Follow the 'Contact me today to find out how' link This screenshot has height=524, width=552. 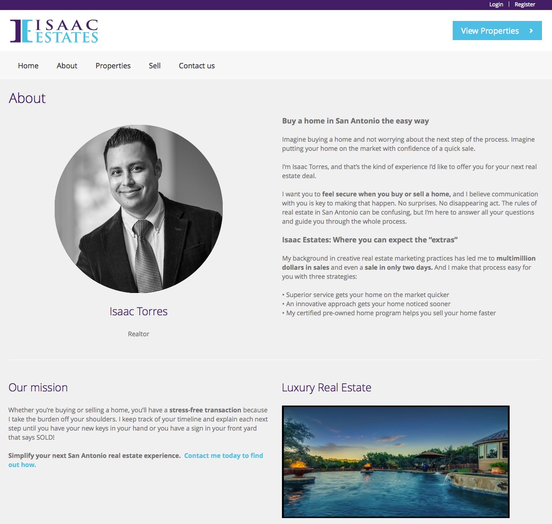[136, 460]
